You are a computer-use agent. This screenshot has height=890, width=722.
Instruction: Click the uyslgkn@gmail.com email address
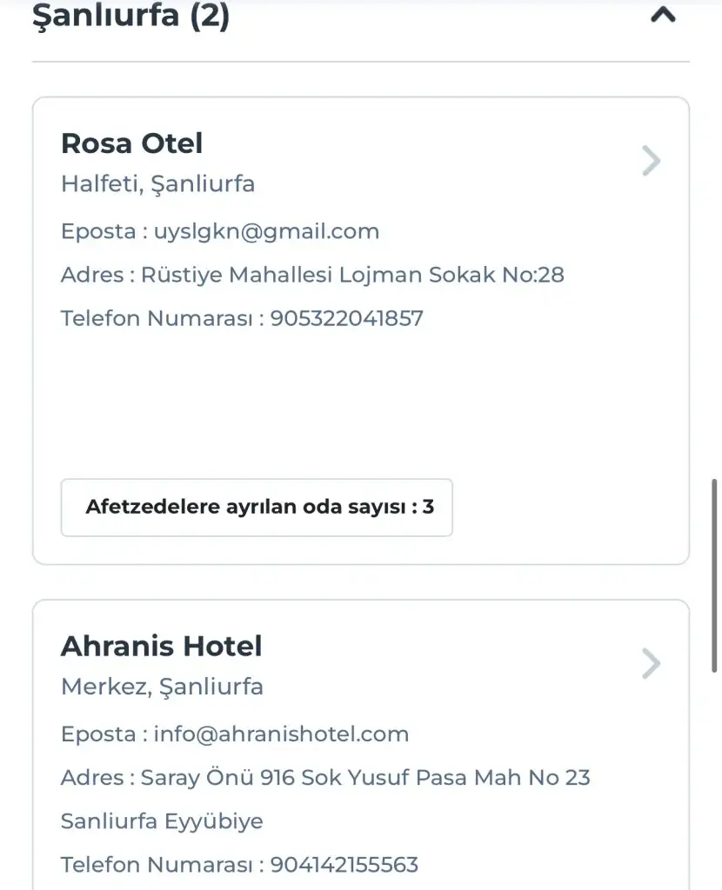click(266, 231)
